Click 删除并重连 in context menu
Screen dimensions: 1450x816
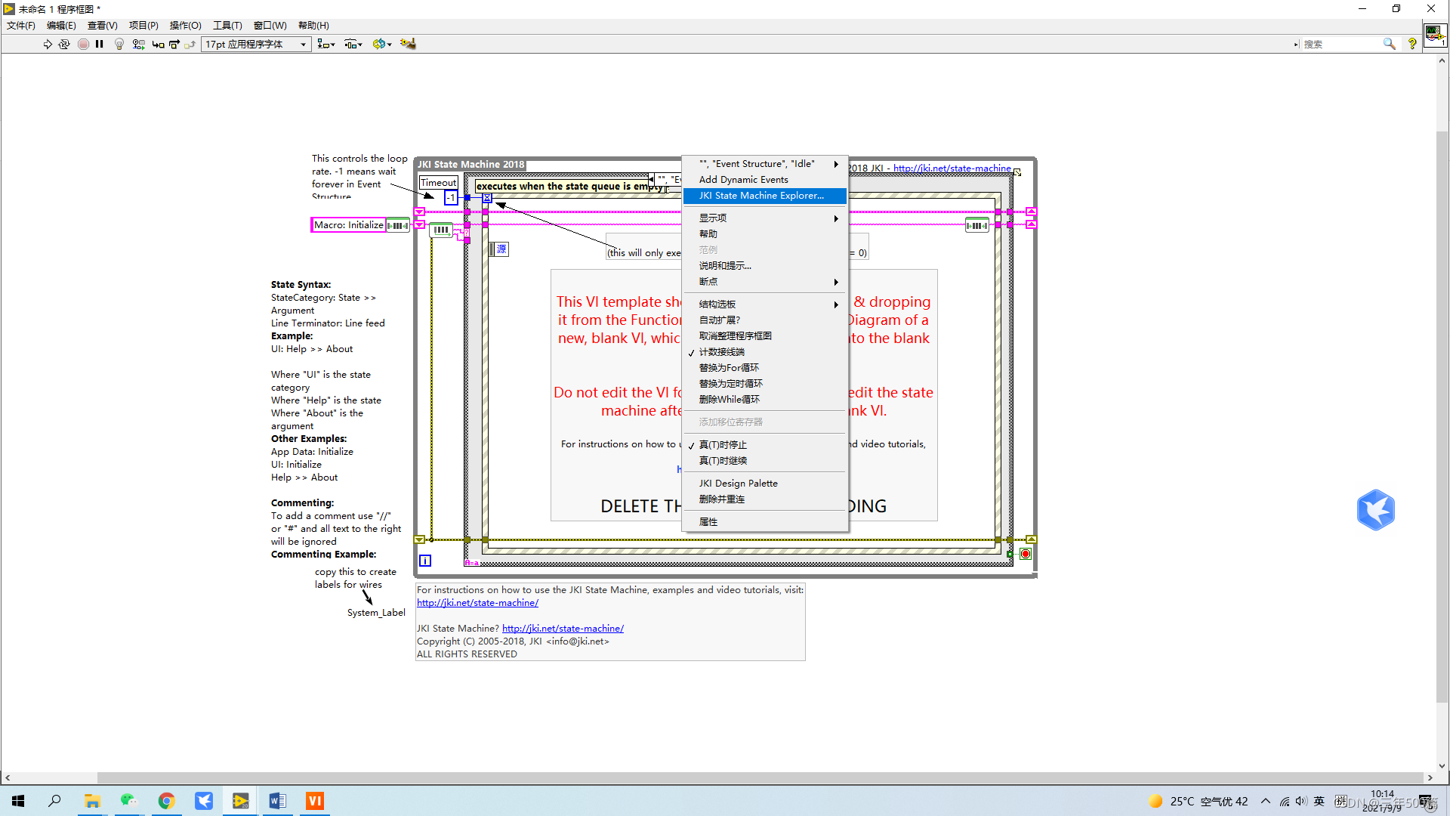tap(764, 499)
